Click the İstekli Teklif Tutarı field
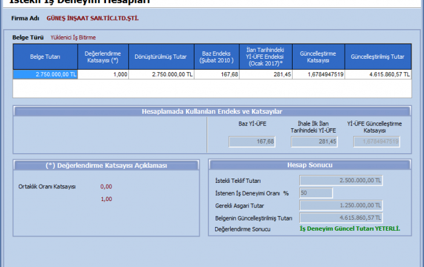Screen dimensions: 424x267 point(341,180)
